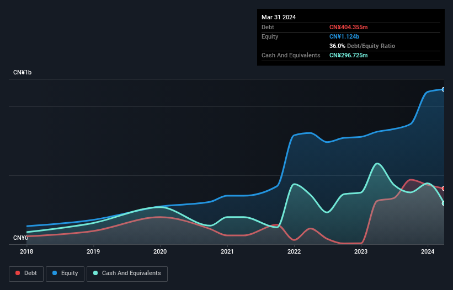Toggle the Cash And Equivalents legend button
The image size is (453, 290).
127,273
